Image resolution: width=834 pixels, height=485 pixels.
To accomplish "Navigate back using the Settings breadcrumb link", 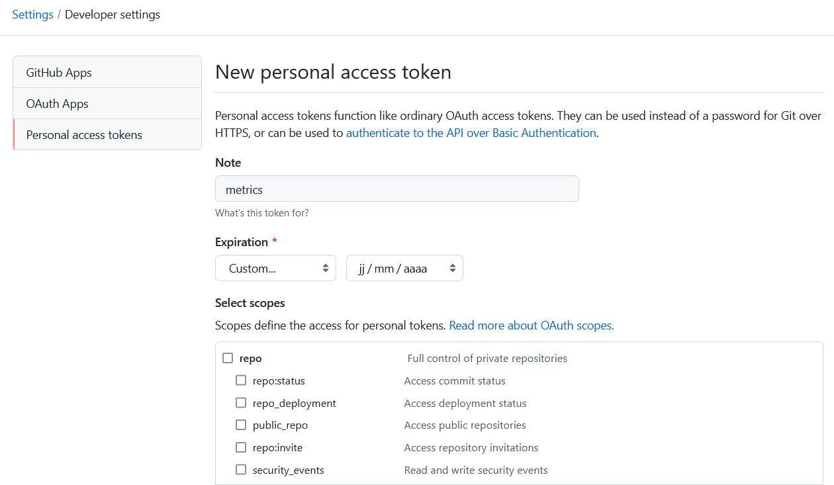I will pos(32,14).
